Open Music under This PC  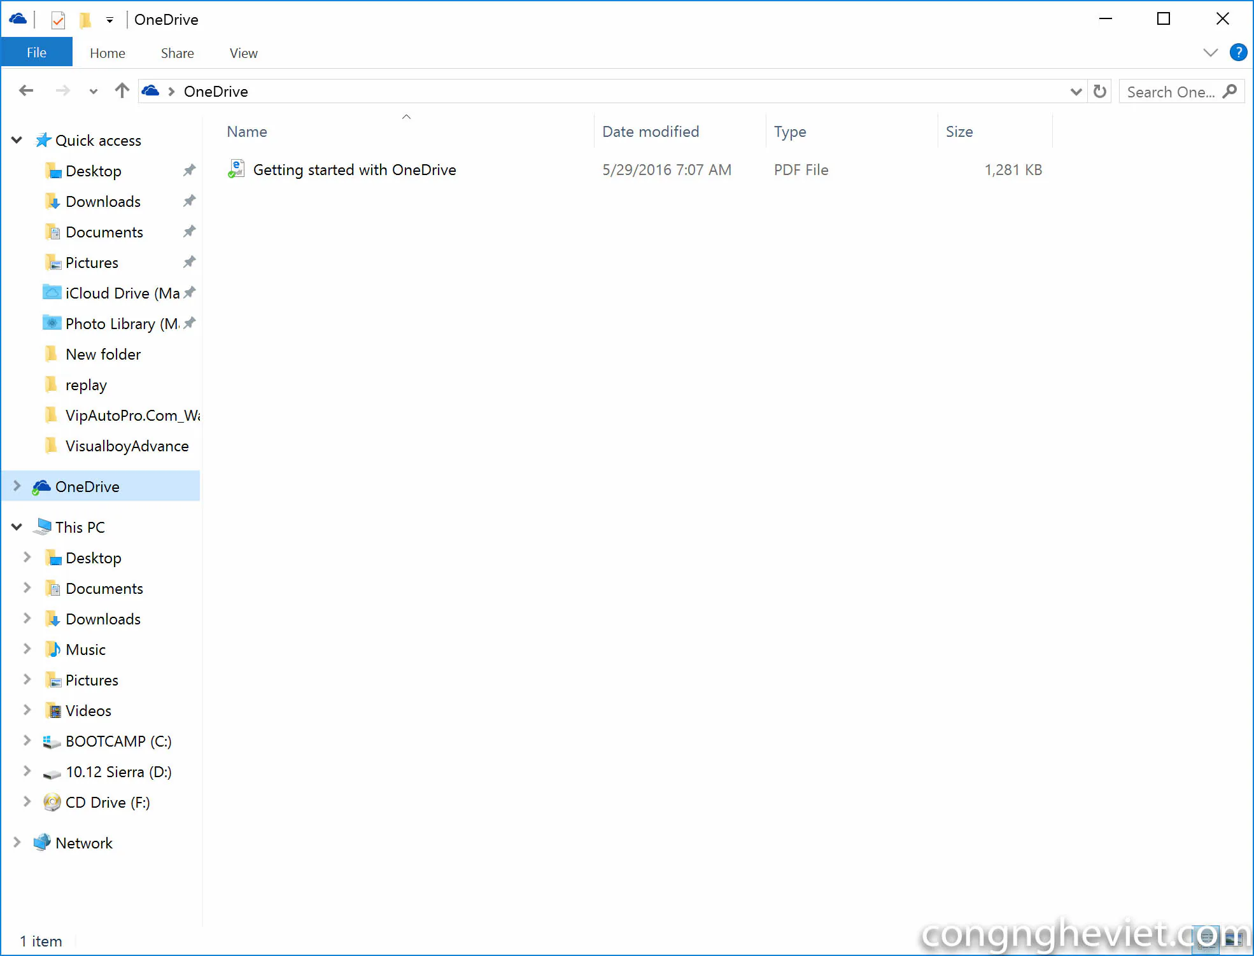click(x=86, y=650)
